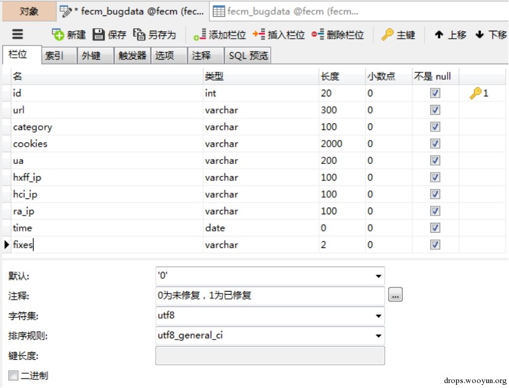509x388 pixels.
Task: Insert a field with 插入栏位 icon
Action: tap(258, 34)
